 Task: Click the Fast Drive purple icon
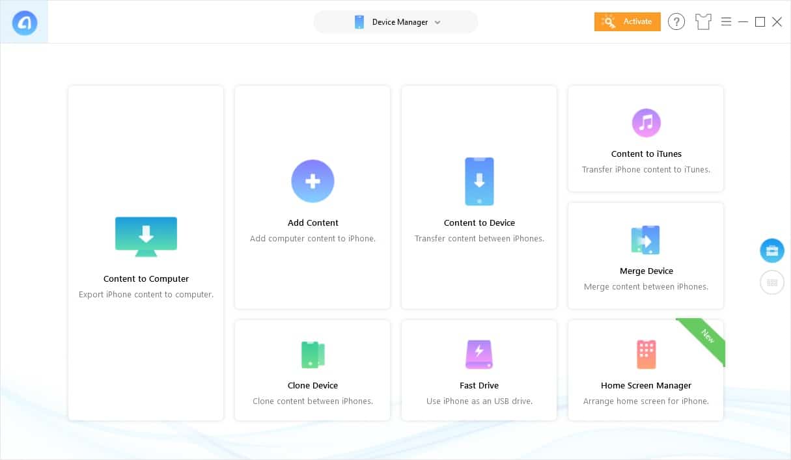coord(479,355)
